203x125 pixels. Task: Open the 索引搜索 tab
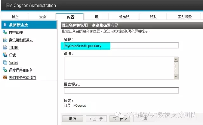pos(185,17)
